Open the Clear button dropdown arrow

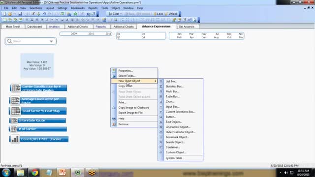click(x=121, y=14)
